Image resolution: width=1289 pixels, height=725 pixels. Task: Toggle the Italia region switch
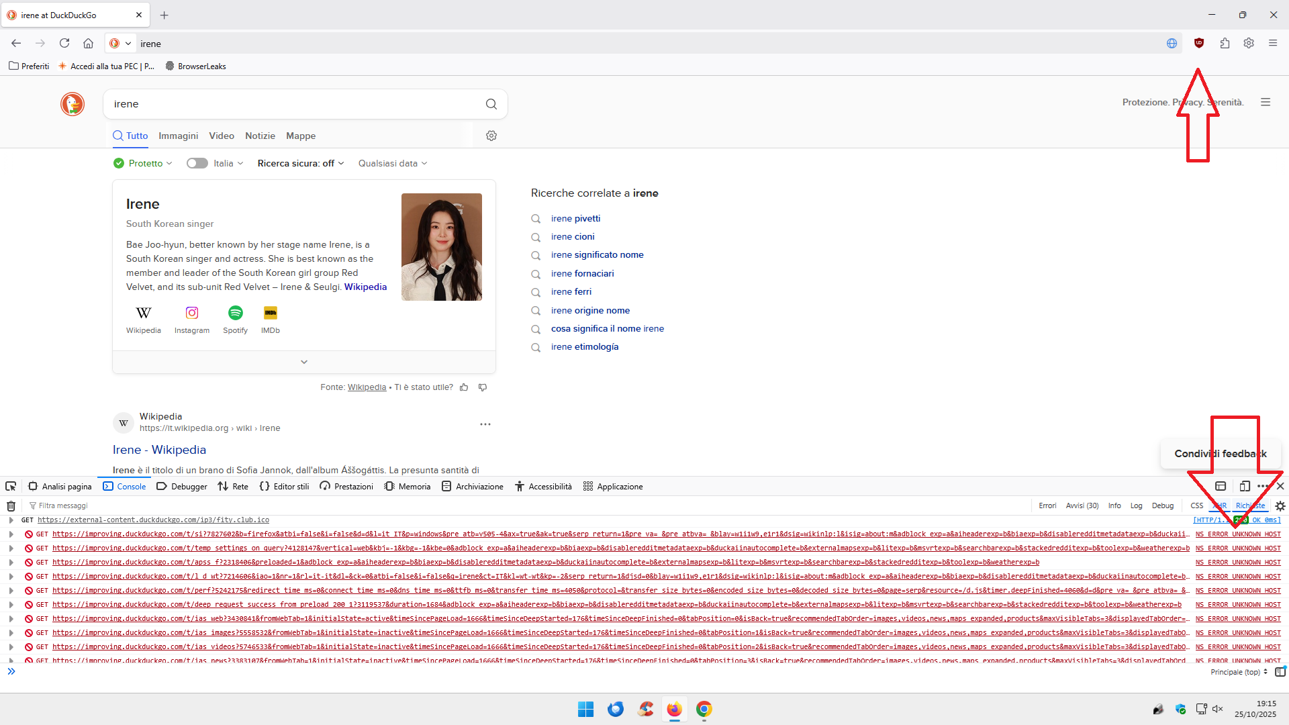point(197,163)
